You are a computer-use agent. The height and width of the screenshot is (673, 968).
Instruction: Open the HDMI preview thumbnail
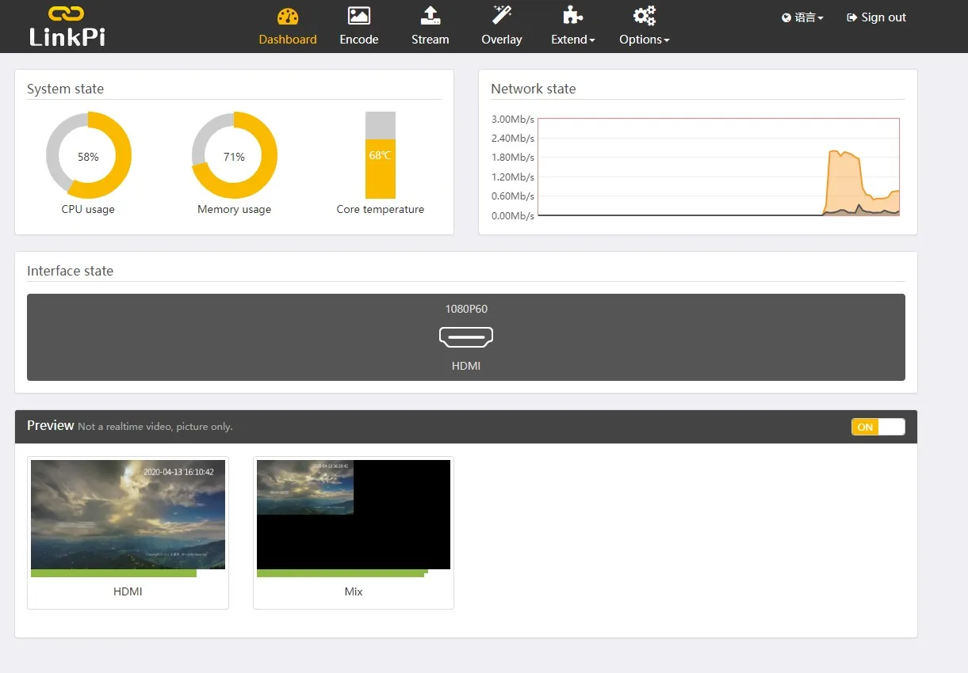[x=128, y=519]
